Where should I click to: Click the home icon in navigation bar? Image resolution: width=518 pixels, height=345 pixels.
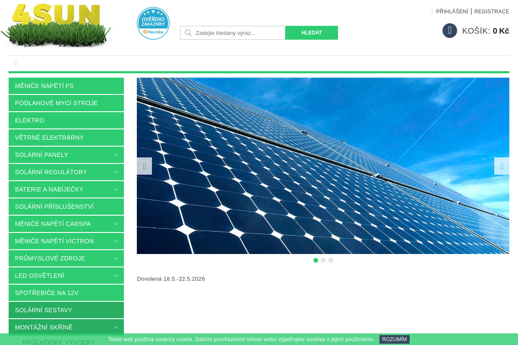(x=16, y=63)
